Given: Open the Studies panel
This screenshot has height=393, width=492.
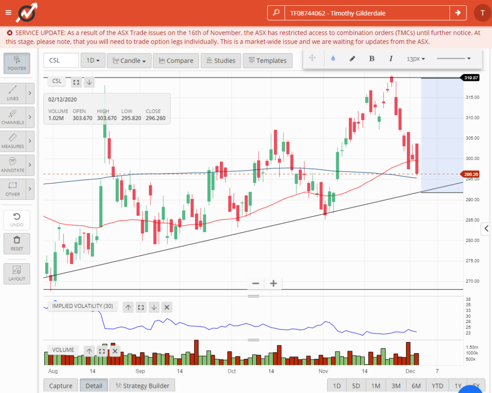Looking at the screenshot, I should point(221,61).
